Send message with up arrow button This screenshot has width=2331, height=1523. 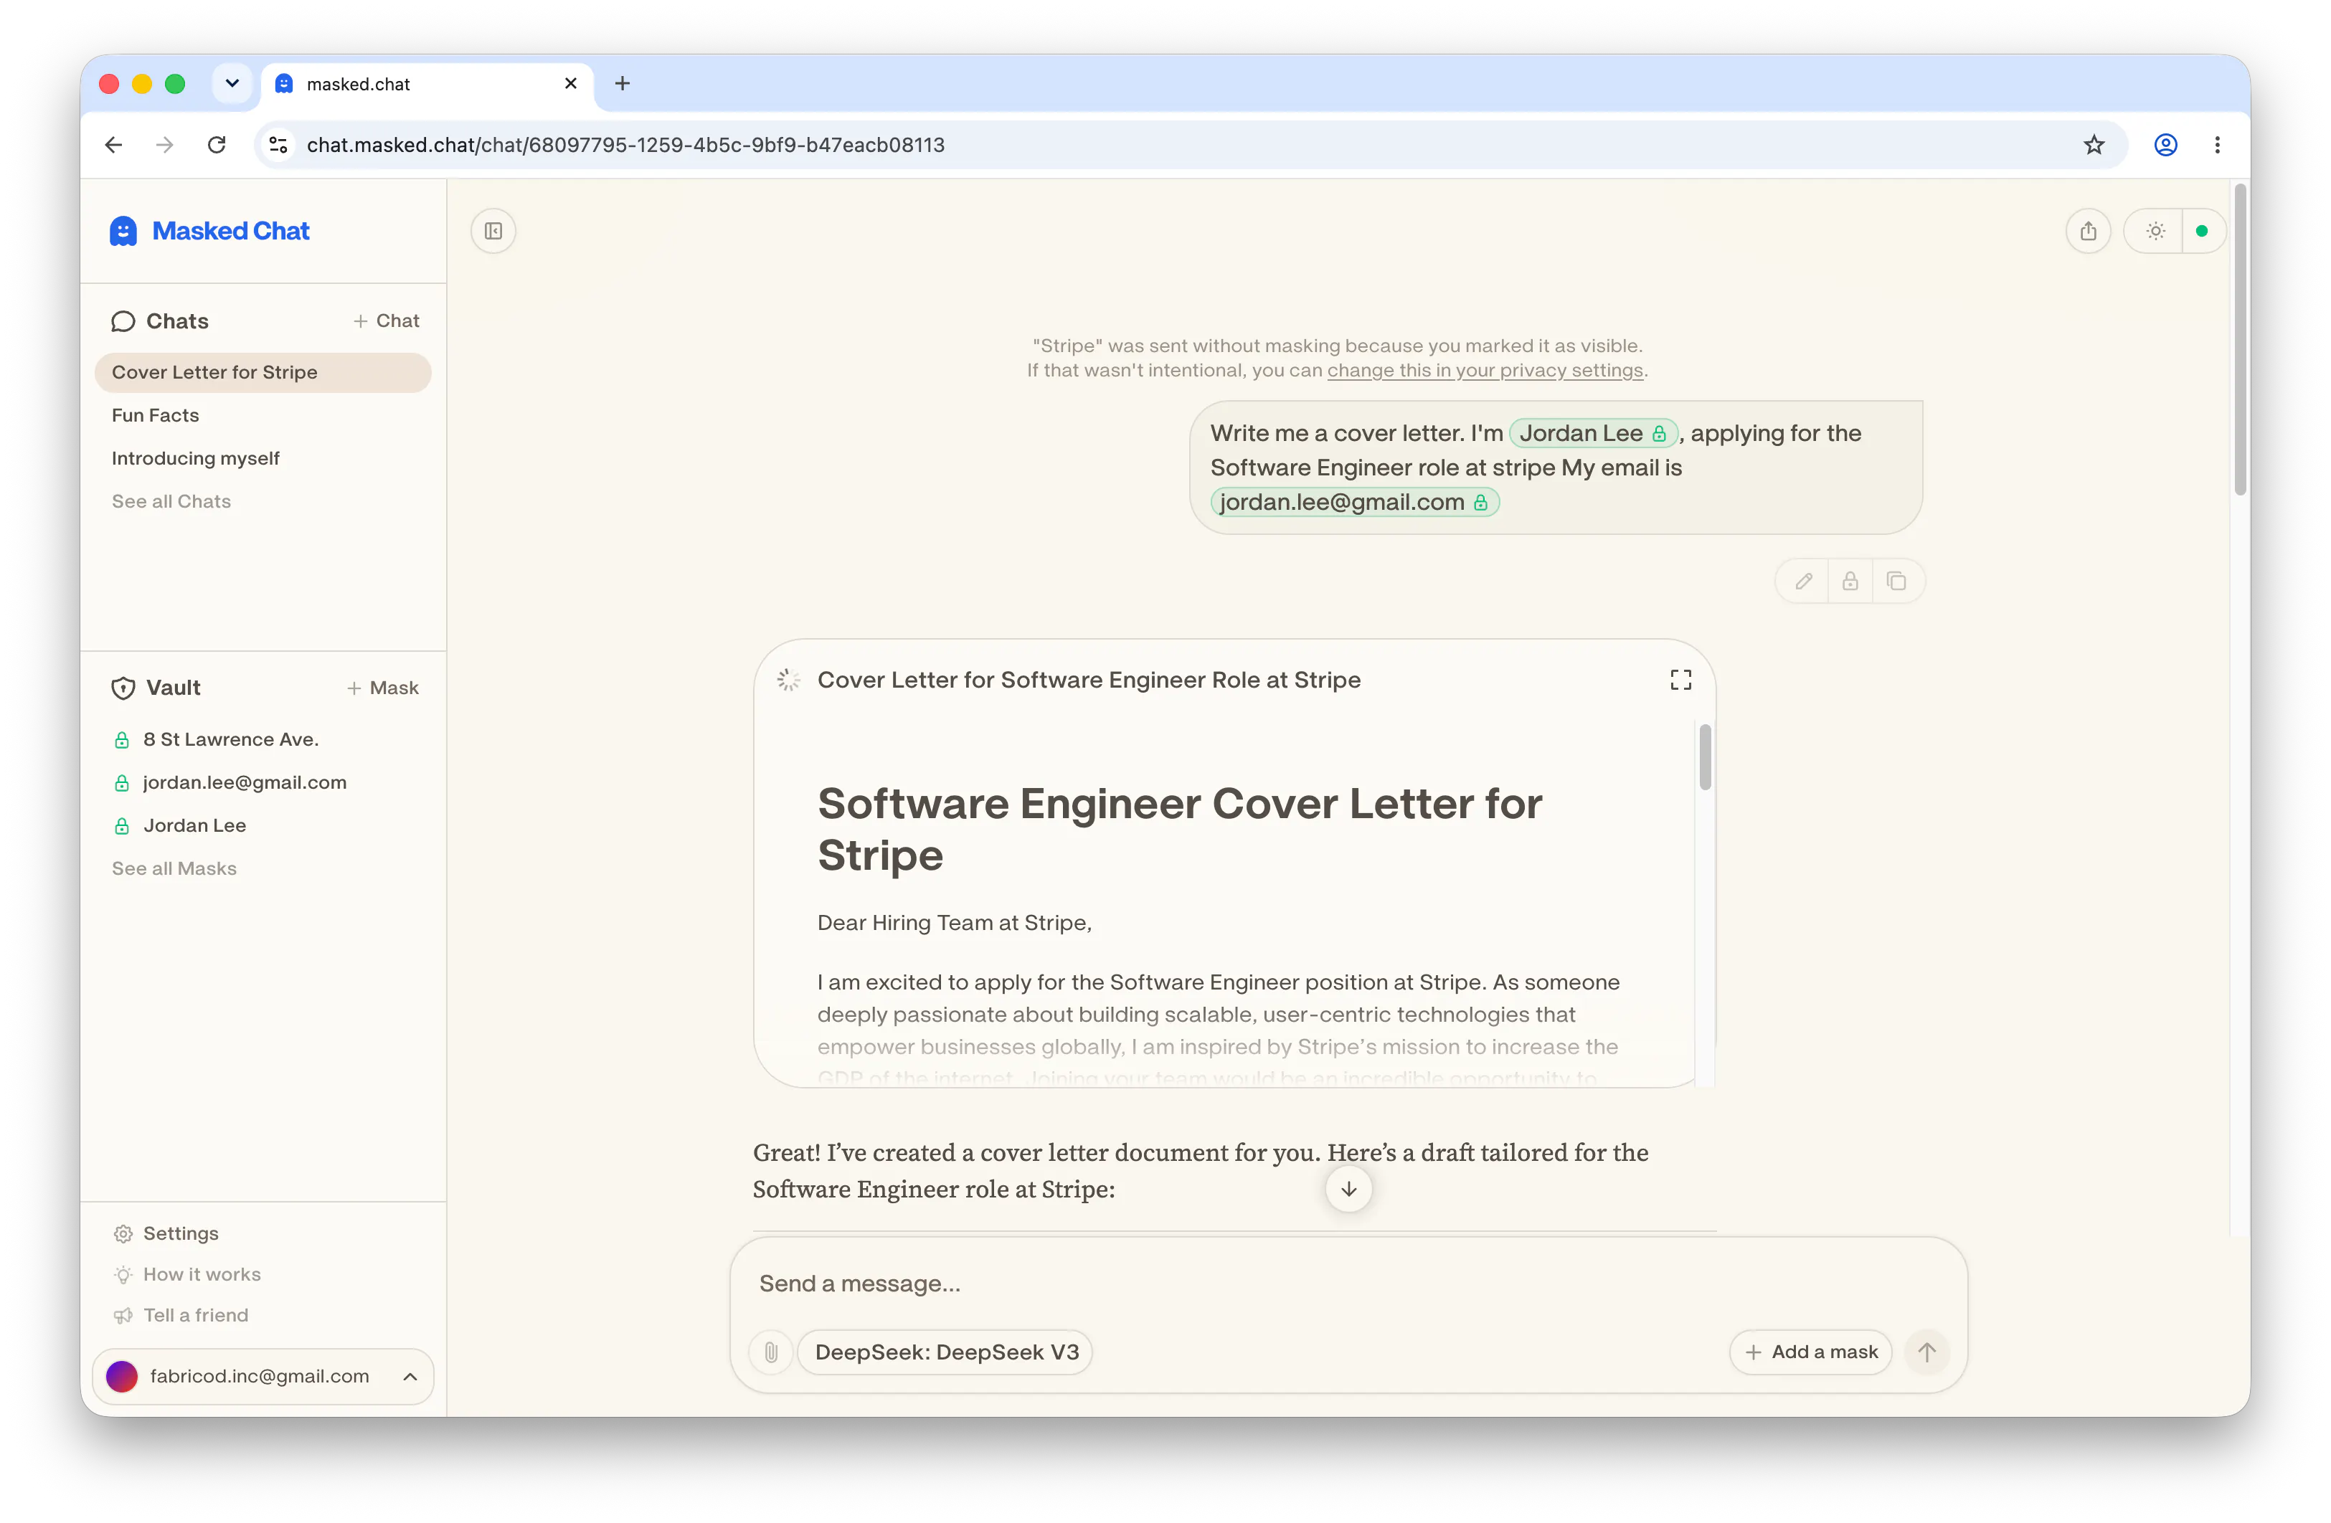coord(1926,1352)
